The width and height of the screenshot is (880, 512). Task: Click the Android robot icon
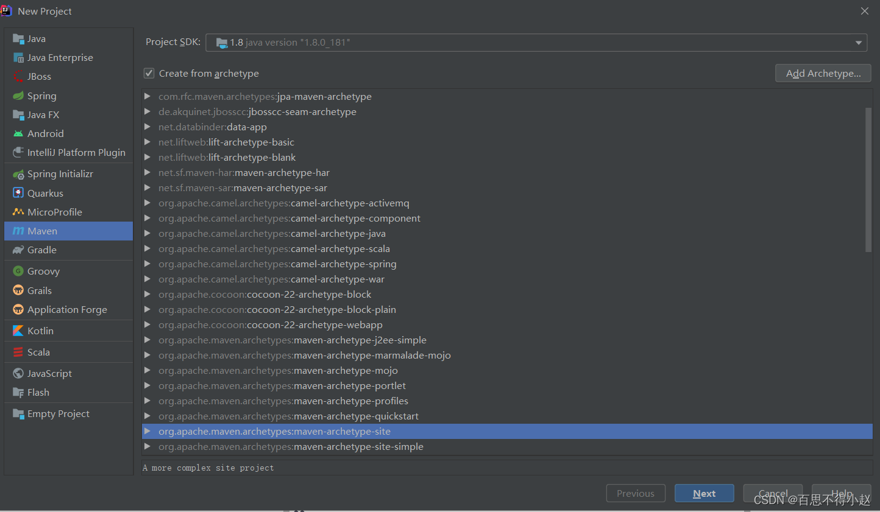[x=18, y=134]
